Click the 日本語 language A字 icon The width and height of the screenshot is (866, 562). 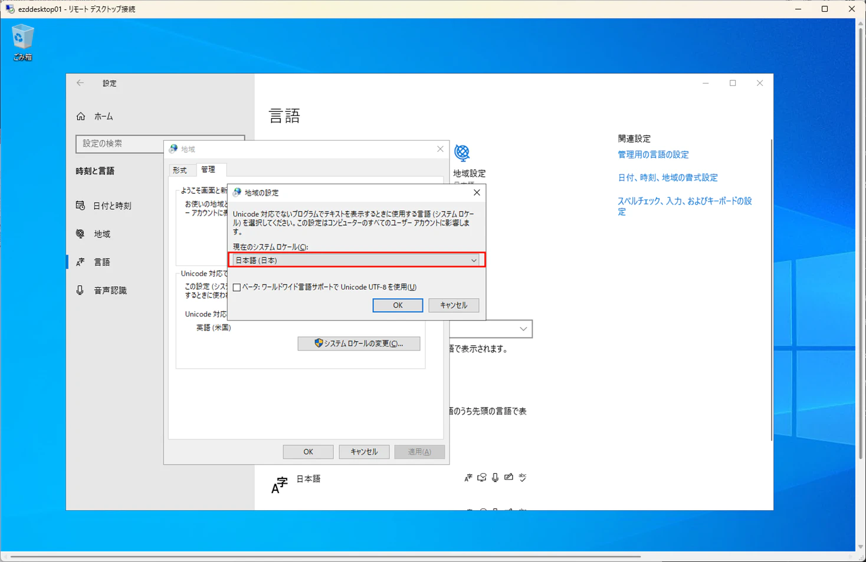coord(279,485)
